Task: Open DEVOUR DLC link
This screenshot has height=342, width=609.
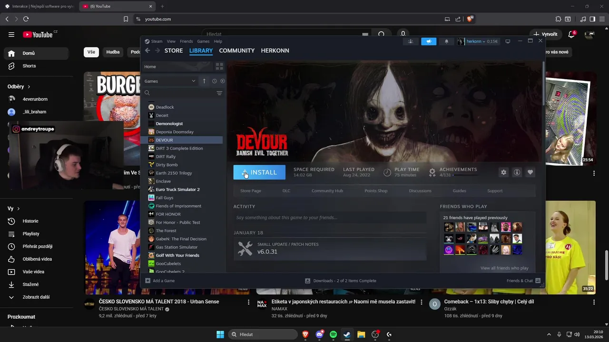Action: tap(286, 191)
